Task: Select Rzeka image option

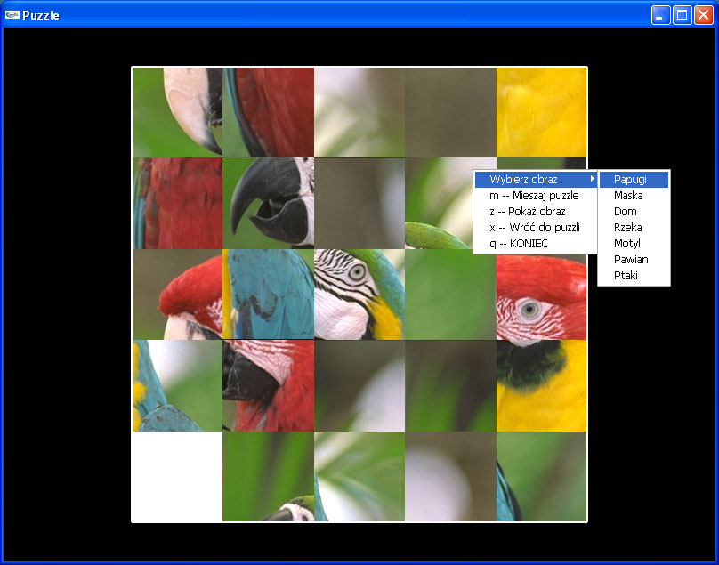Action: [634, 228]
